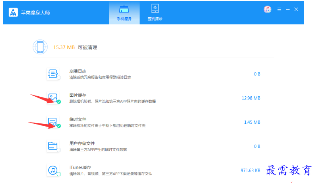Screen dimensions: 315x183
Task: Select the 临时文件 title text
Action: pos(78,119)
